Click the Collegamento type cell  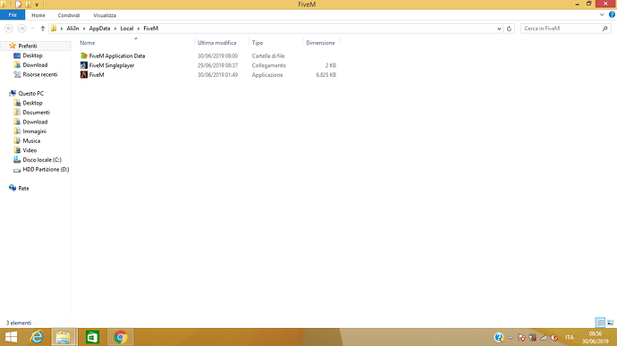coord(269,65)
